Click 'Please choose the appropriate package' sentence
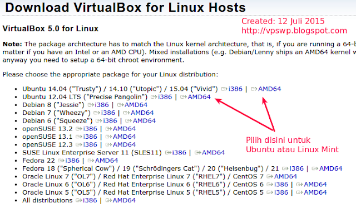The width and height of the screenshot is (356, 208). click(x=110, y=75)
